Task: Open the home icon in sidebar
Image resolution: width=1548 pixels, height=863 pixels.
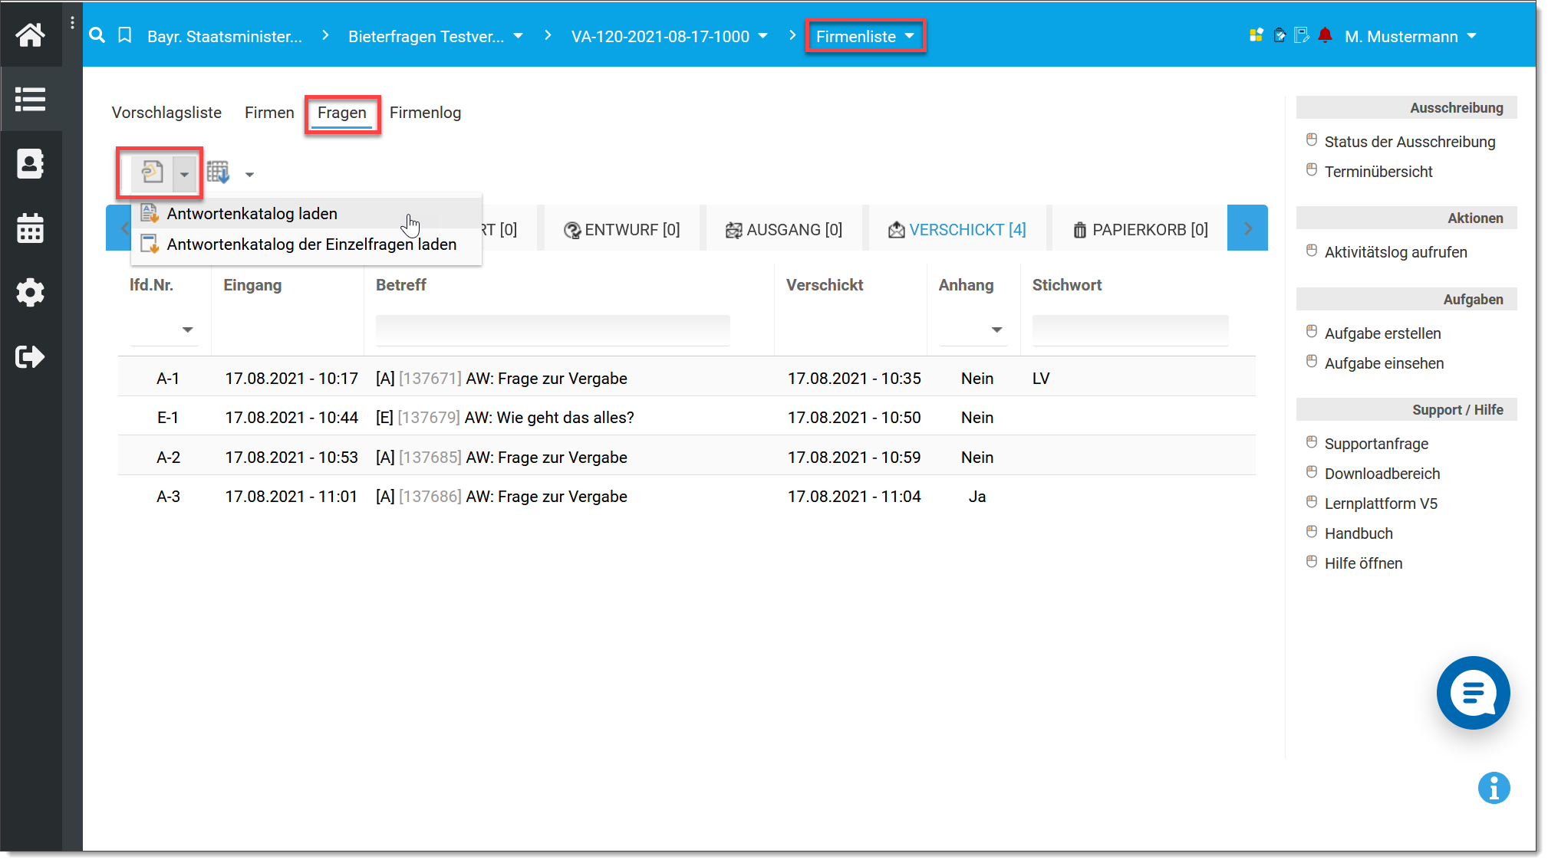Action: point(31,35)
